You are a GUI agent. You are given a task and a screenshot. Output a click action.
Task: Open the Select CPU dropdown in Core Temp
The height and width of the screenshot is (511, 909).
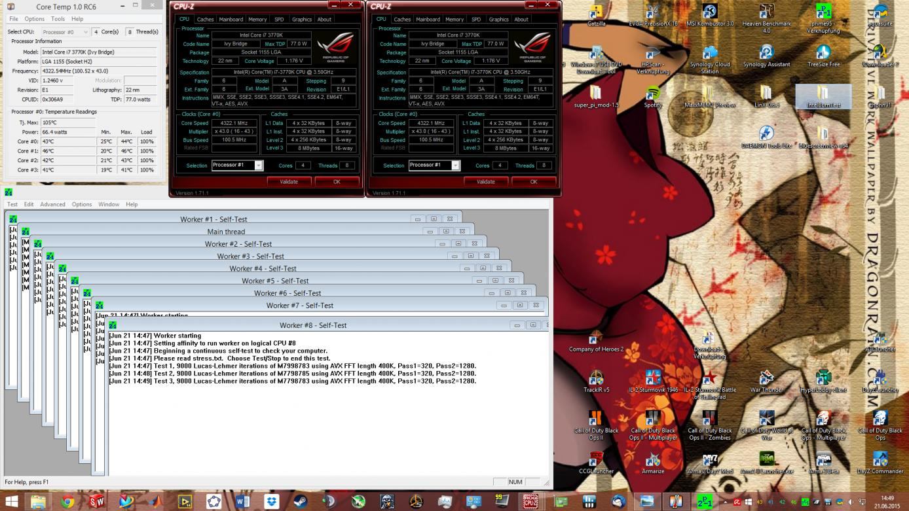[65, 31]
